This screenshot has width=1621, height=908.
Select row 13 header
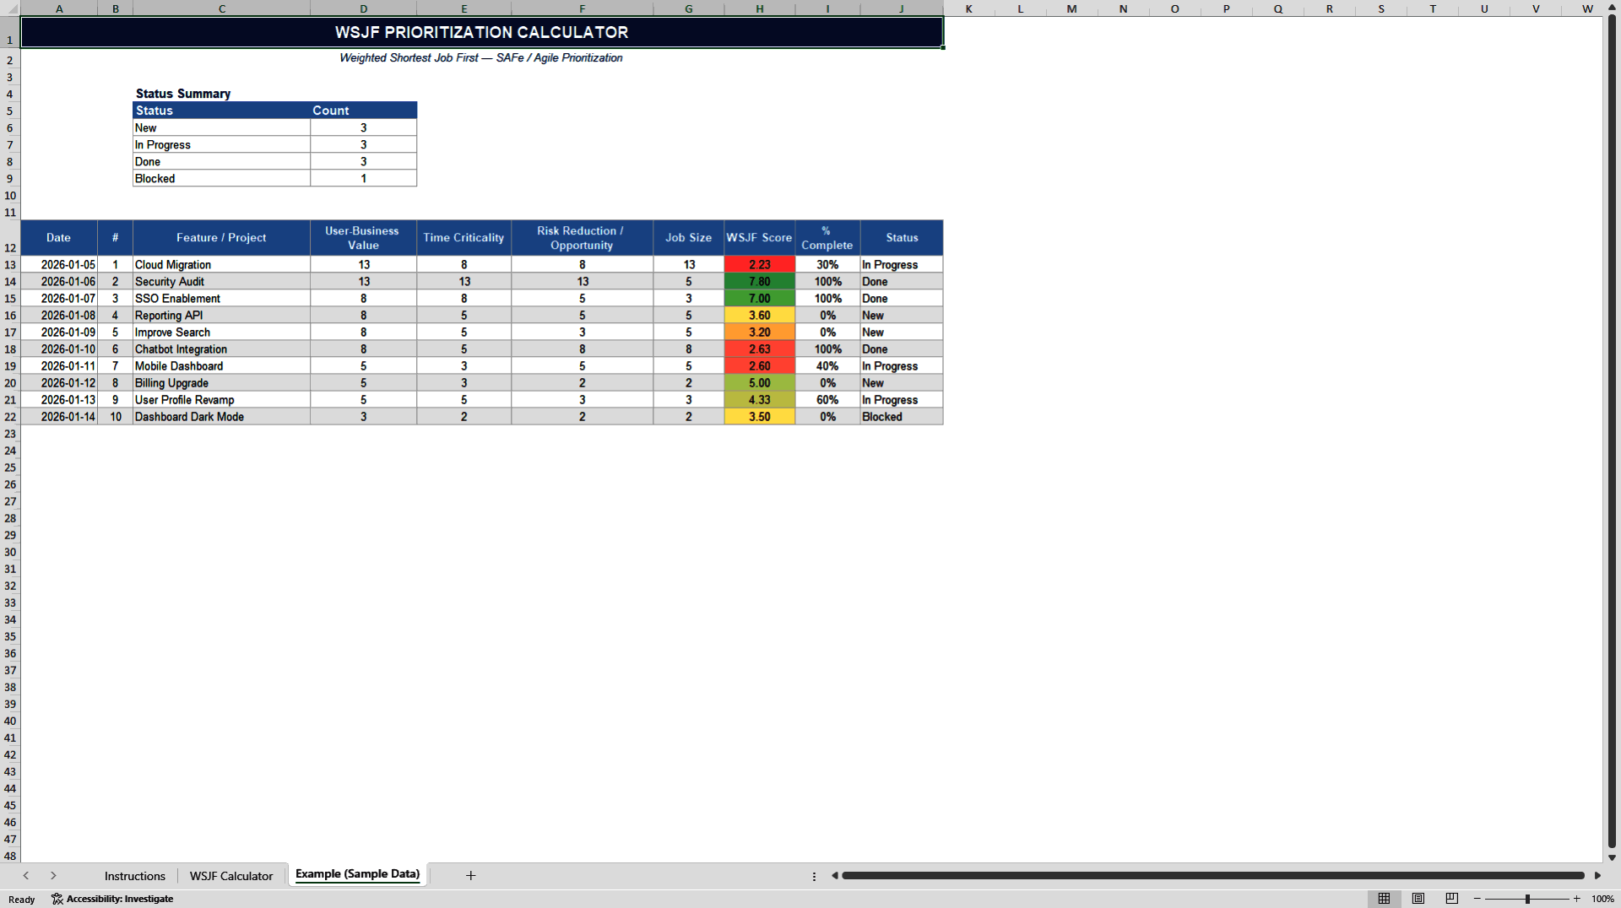(10, 265)
